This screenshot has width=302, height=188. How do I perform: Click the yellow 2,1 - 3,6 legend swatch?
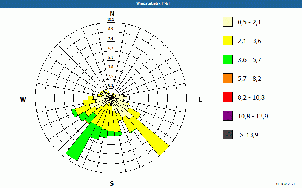tap(228, 41)
